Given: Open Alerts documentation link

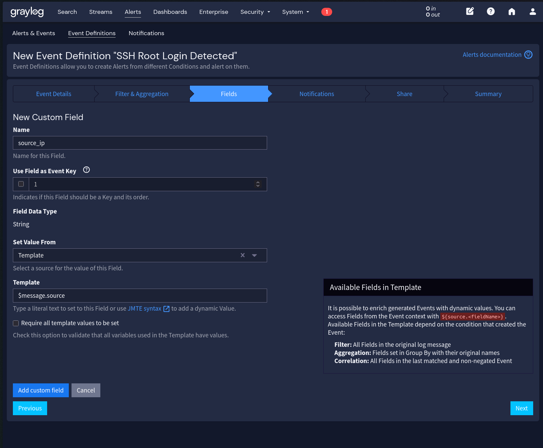Looking at the screenshot, I should click(492, 55).
